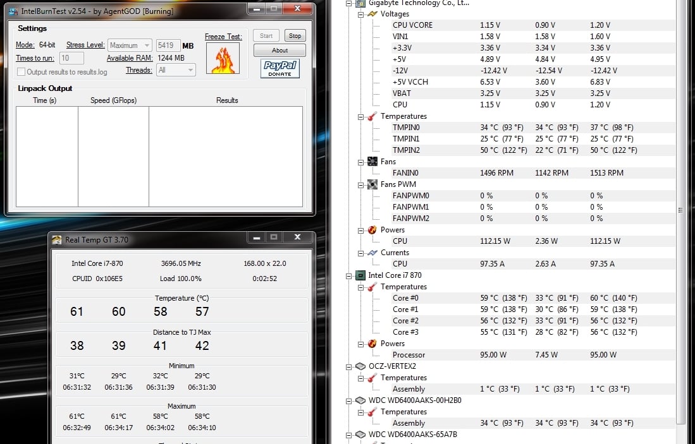The width and height of the screenshot is (695, 444).
Task: Click the Fans category icon
Action: pyautogui.click(x=372, y=162)
